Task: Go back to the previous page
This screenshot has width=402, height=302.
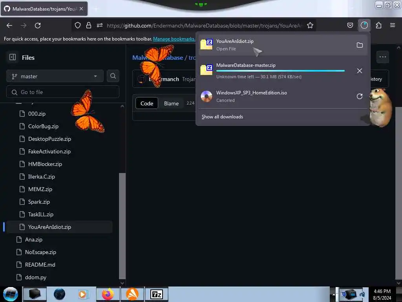Action: pyautogui.click(x=9, y=26)
